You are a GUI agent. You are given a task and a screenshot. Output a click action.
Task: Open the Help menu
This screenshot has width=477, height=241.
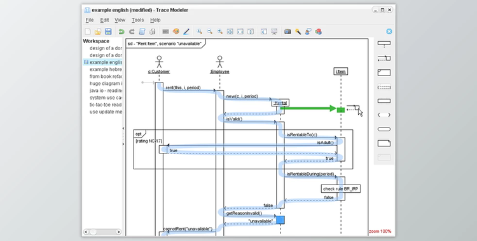[x=155, y=20]
